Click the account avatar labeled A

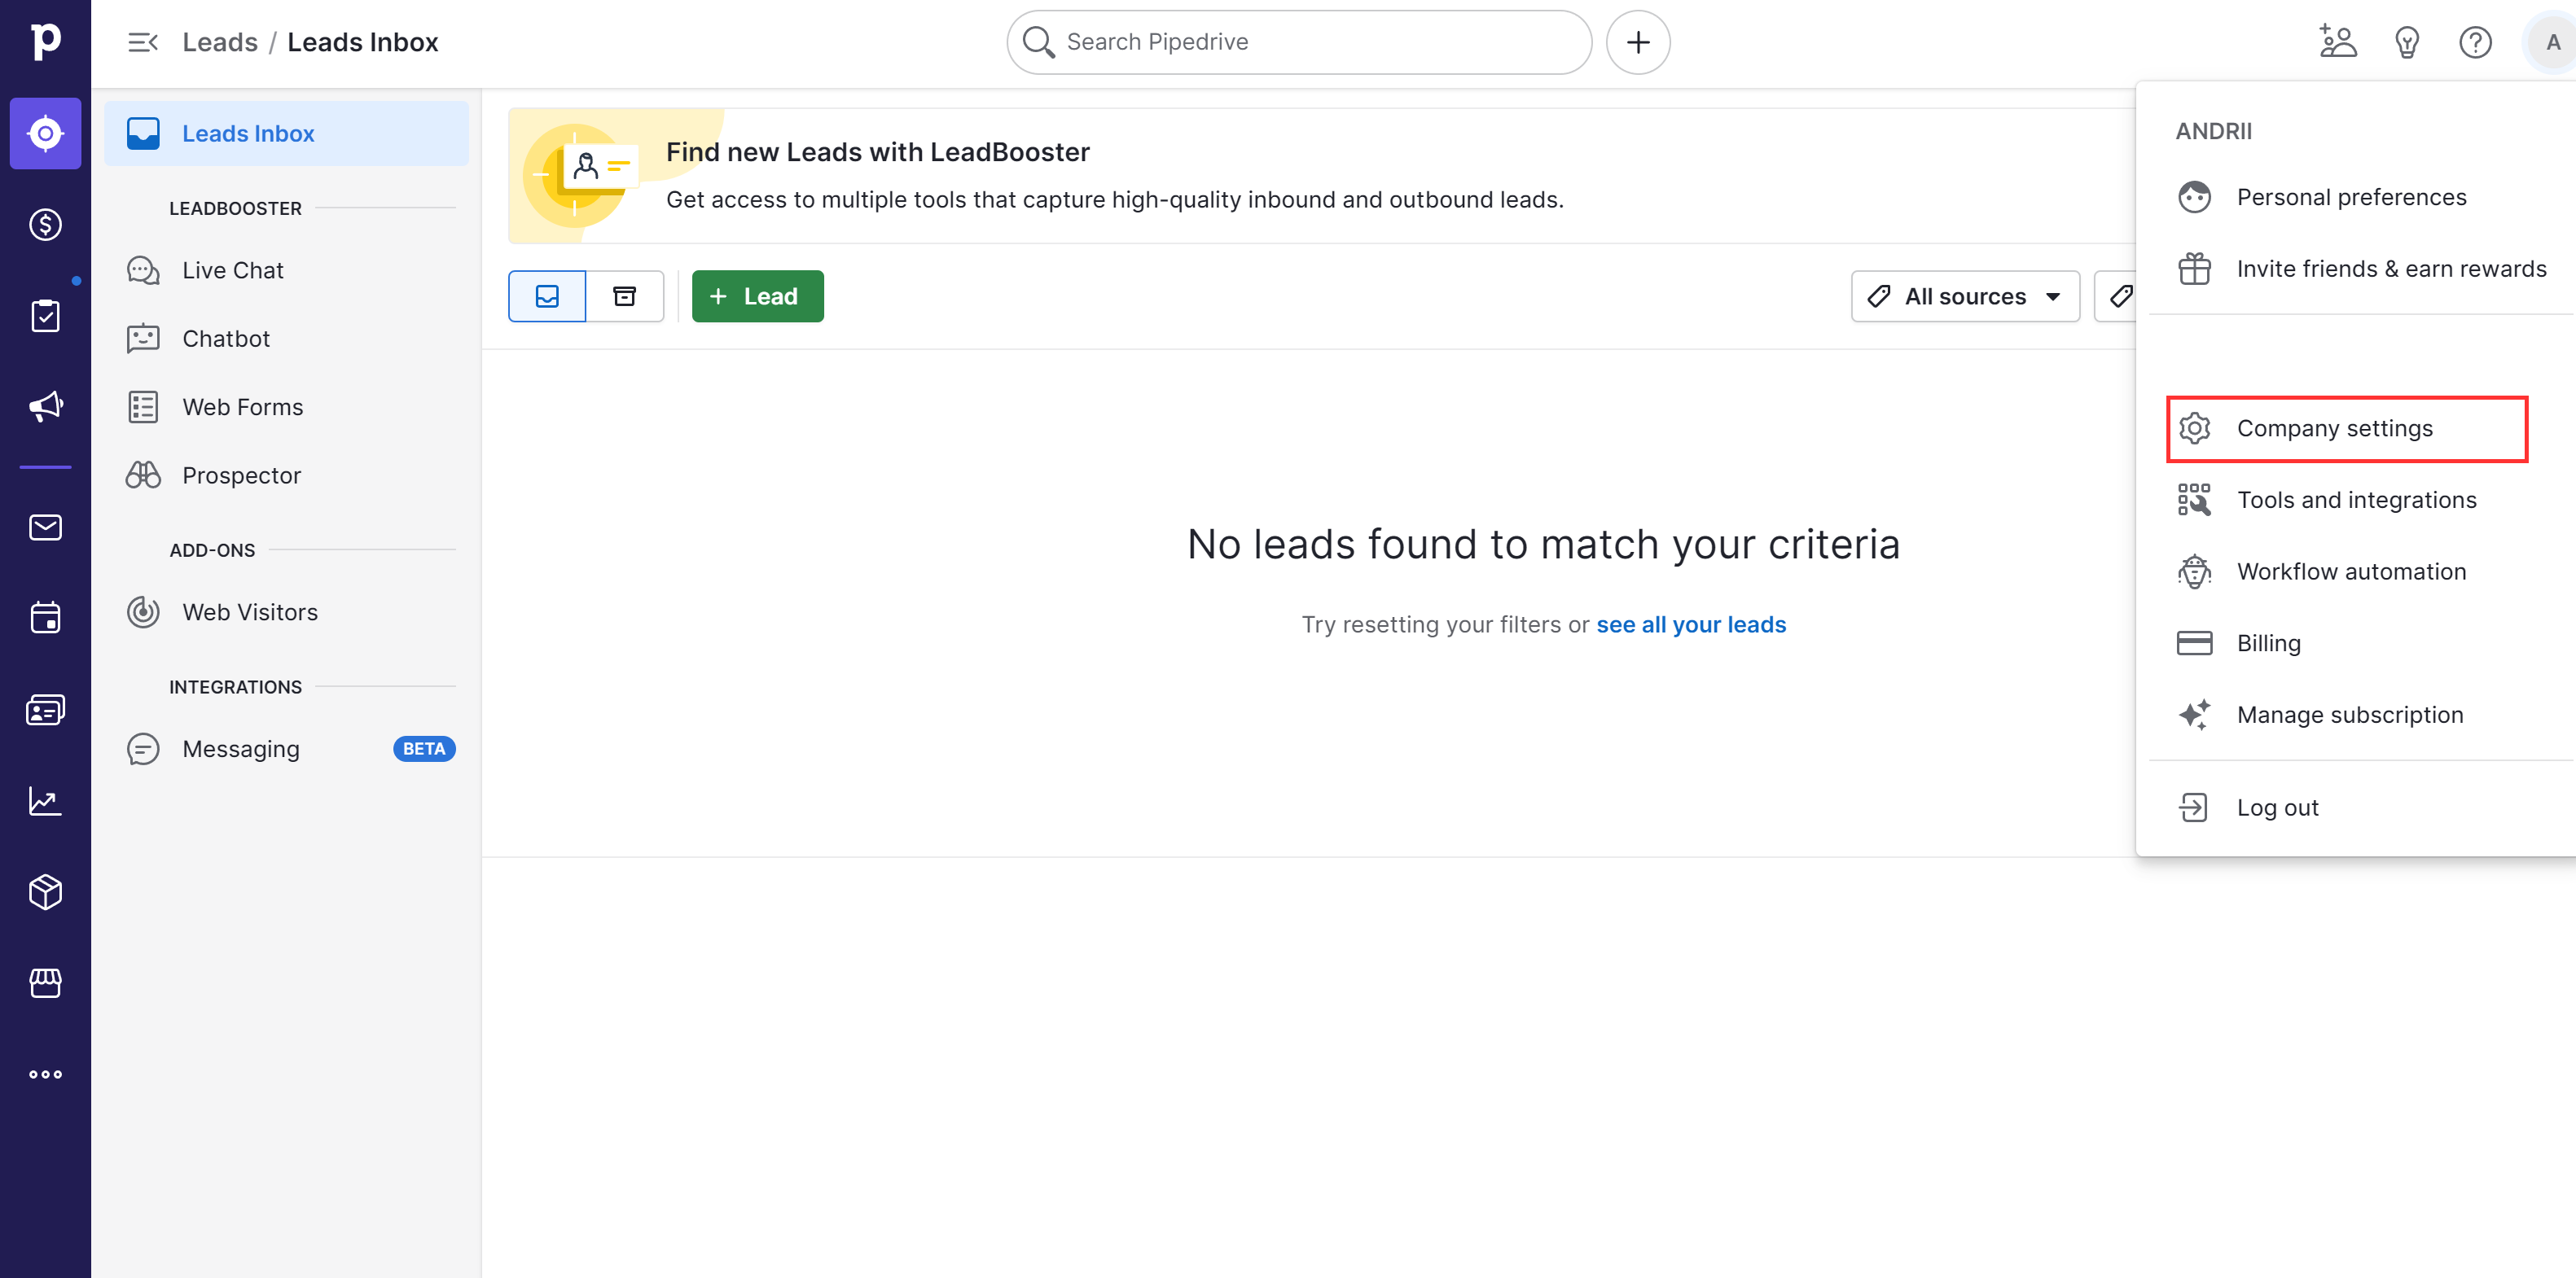[x=2552, y=42]
